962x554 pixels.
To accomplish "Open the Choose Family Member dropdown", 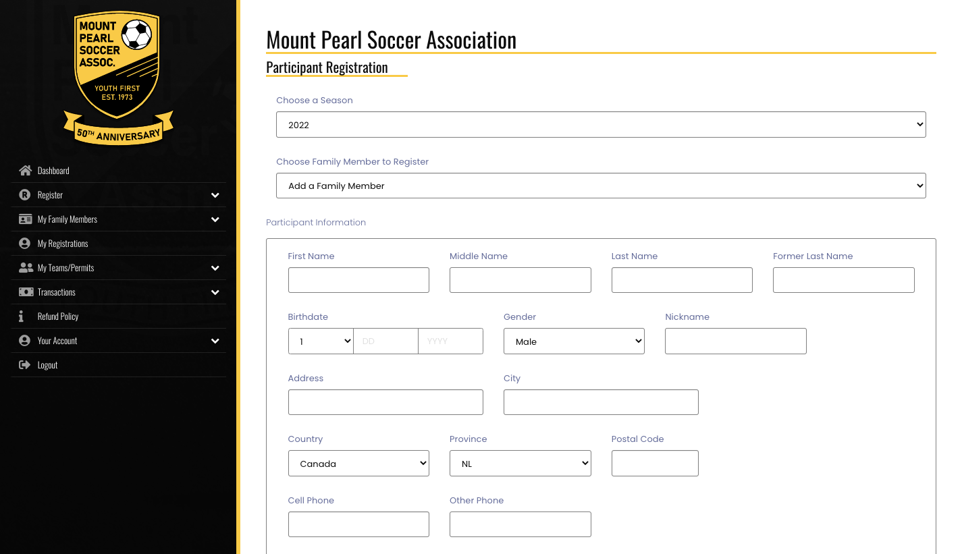I will 601,186.
